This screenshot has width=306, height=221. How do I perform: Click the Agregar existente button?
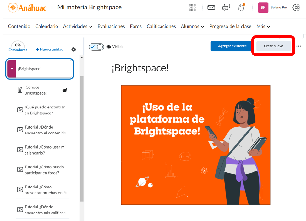(x=232, y=46)
